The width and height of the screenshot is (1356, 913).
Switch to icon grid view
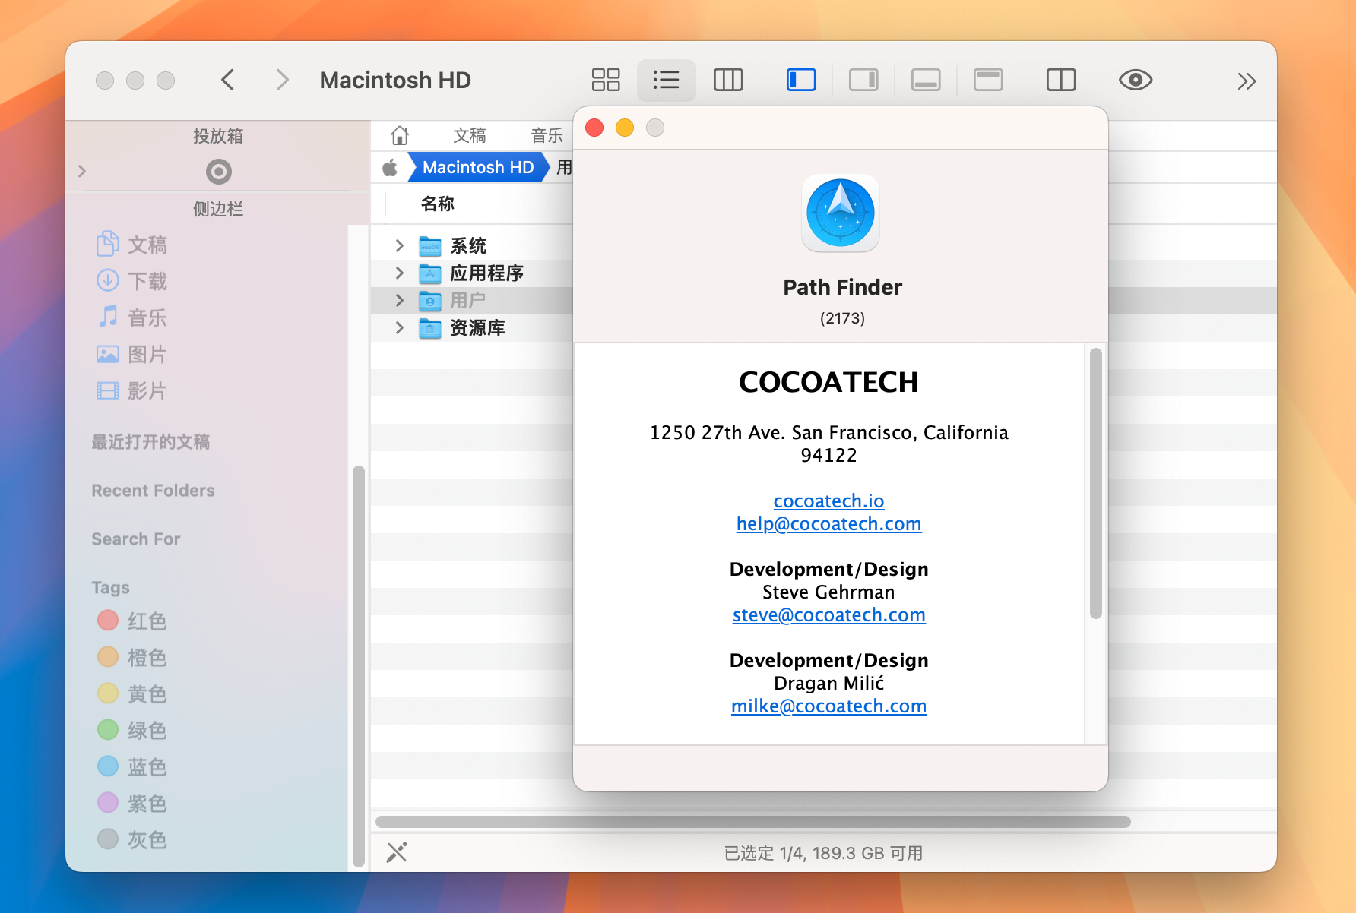click(605, 79)
